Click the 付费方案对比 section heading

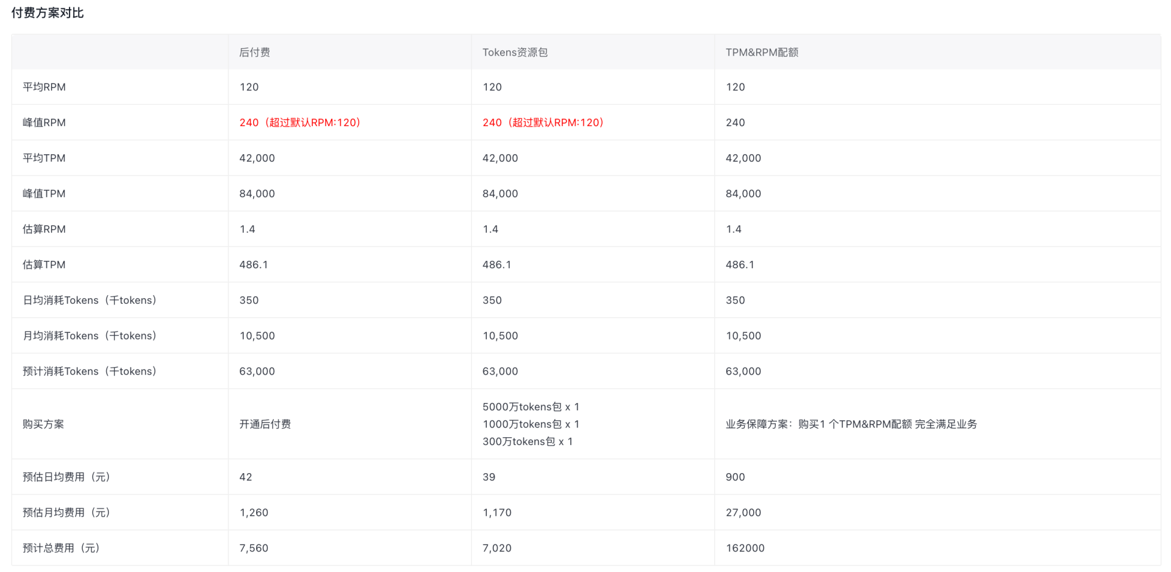point(48,13)
